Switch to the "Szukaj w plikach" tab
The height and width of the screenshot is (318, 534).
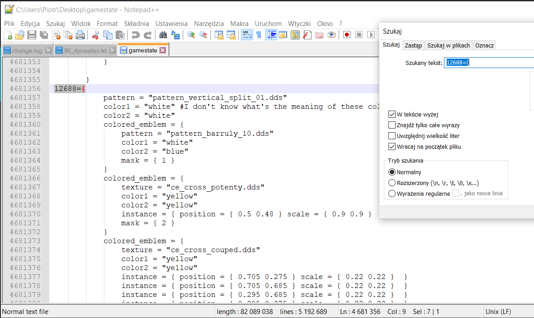(x=448, y=45)
